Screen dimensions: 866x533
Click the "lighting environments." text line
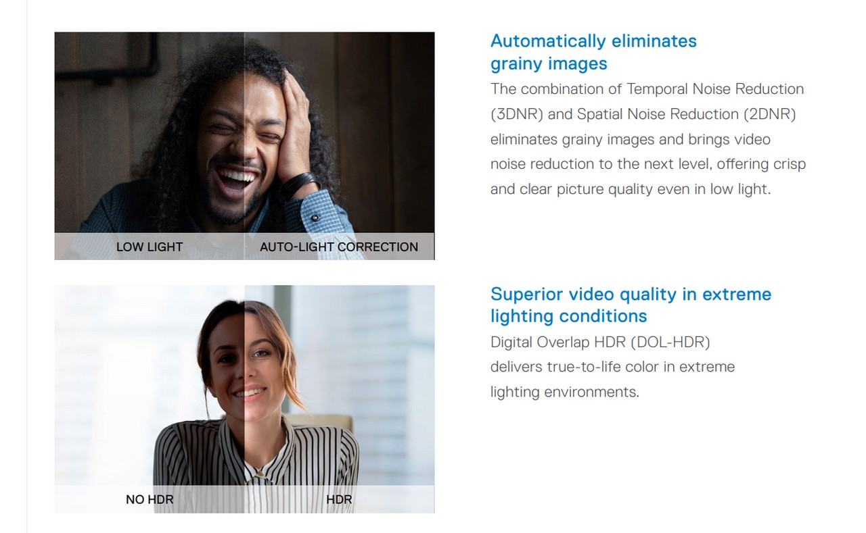pos(565,392)
